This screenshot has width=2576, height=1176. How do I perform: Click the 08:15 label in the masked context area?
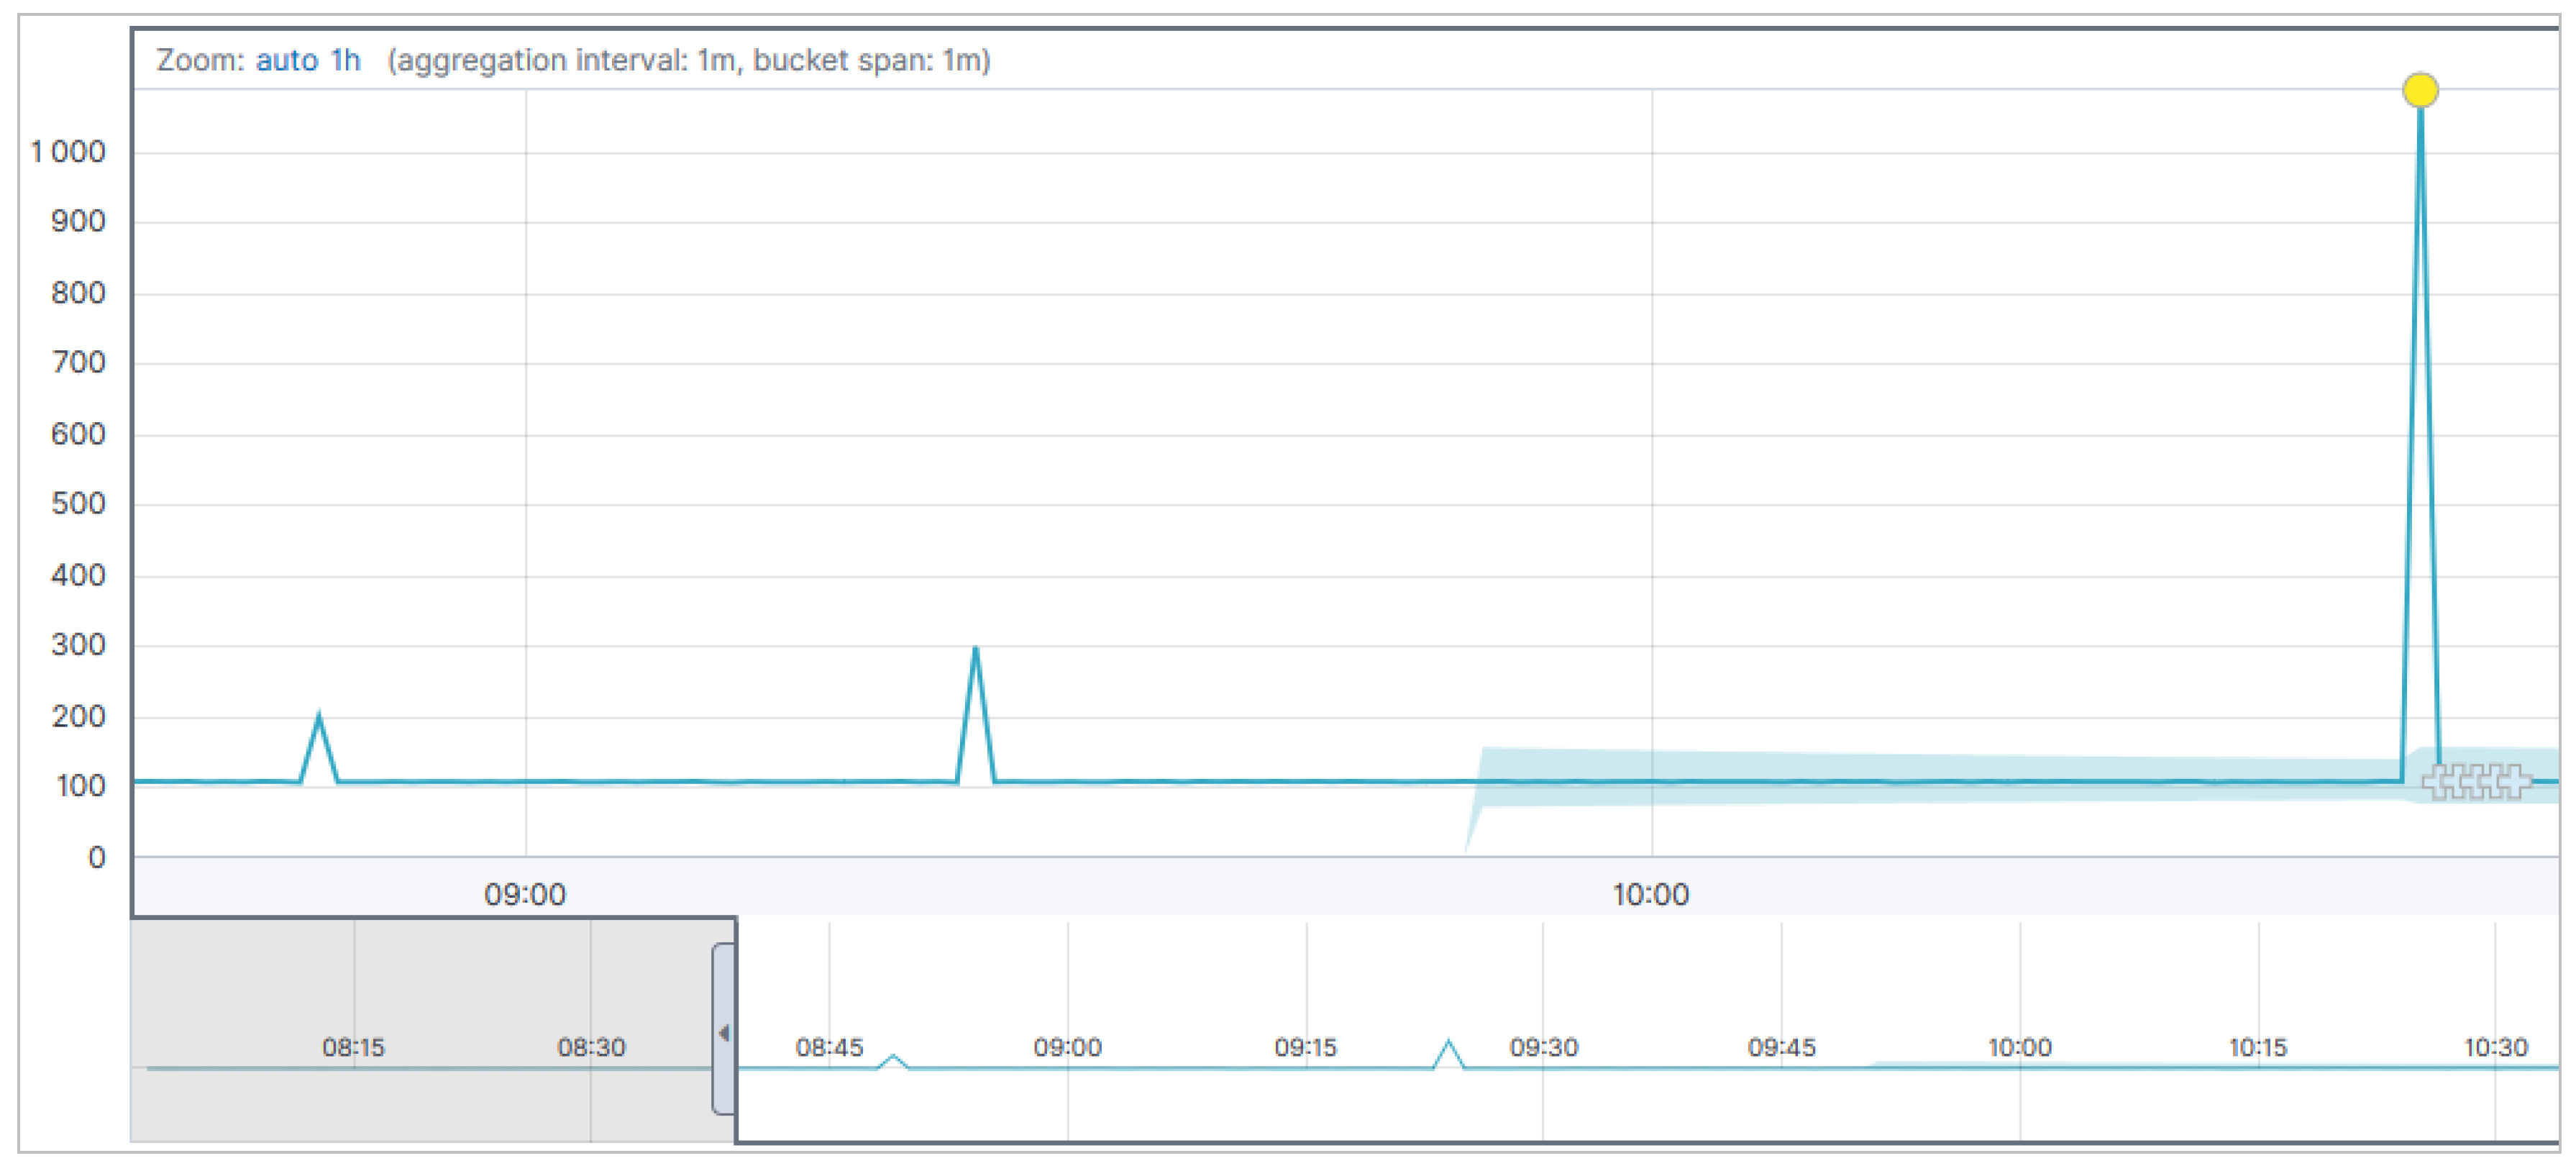point(353,1047)
